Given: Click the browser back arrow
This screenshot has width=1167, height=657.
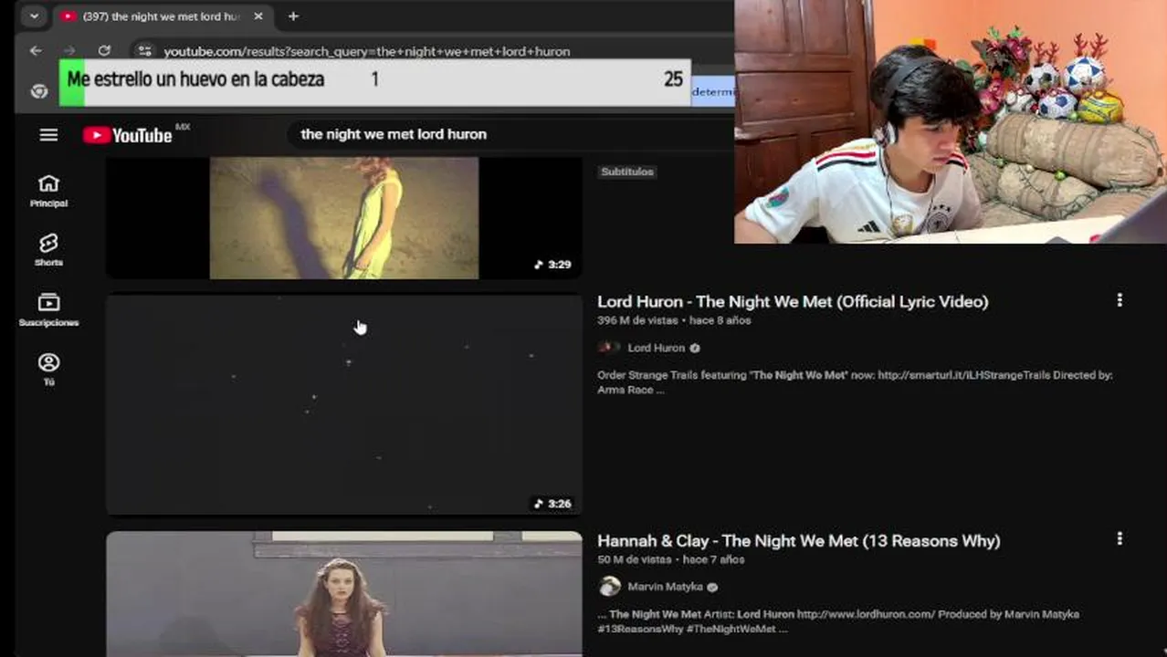Looking at the screenshot, I should coord(36,51).
